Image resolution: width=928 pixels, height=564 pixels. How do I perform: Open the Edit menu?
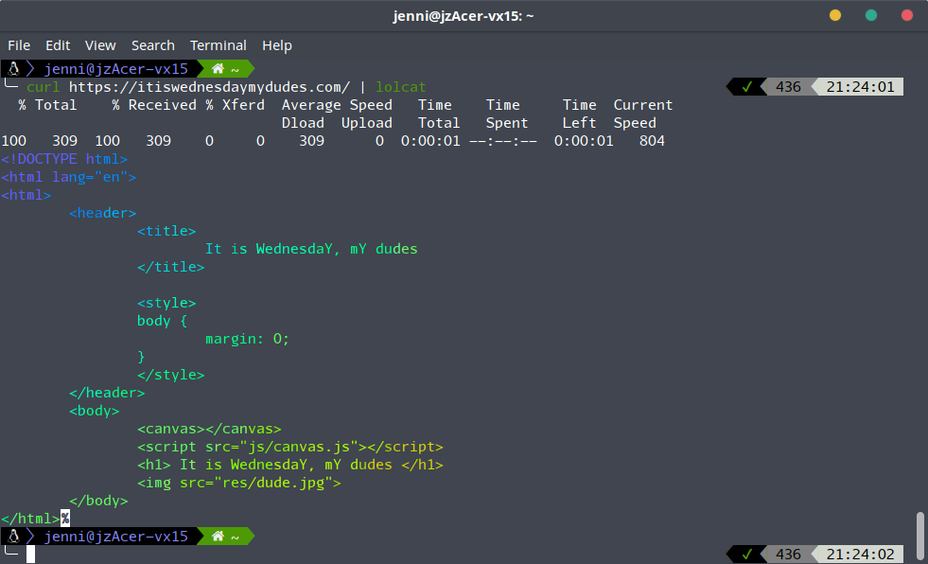point(58,45)
